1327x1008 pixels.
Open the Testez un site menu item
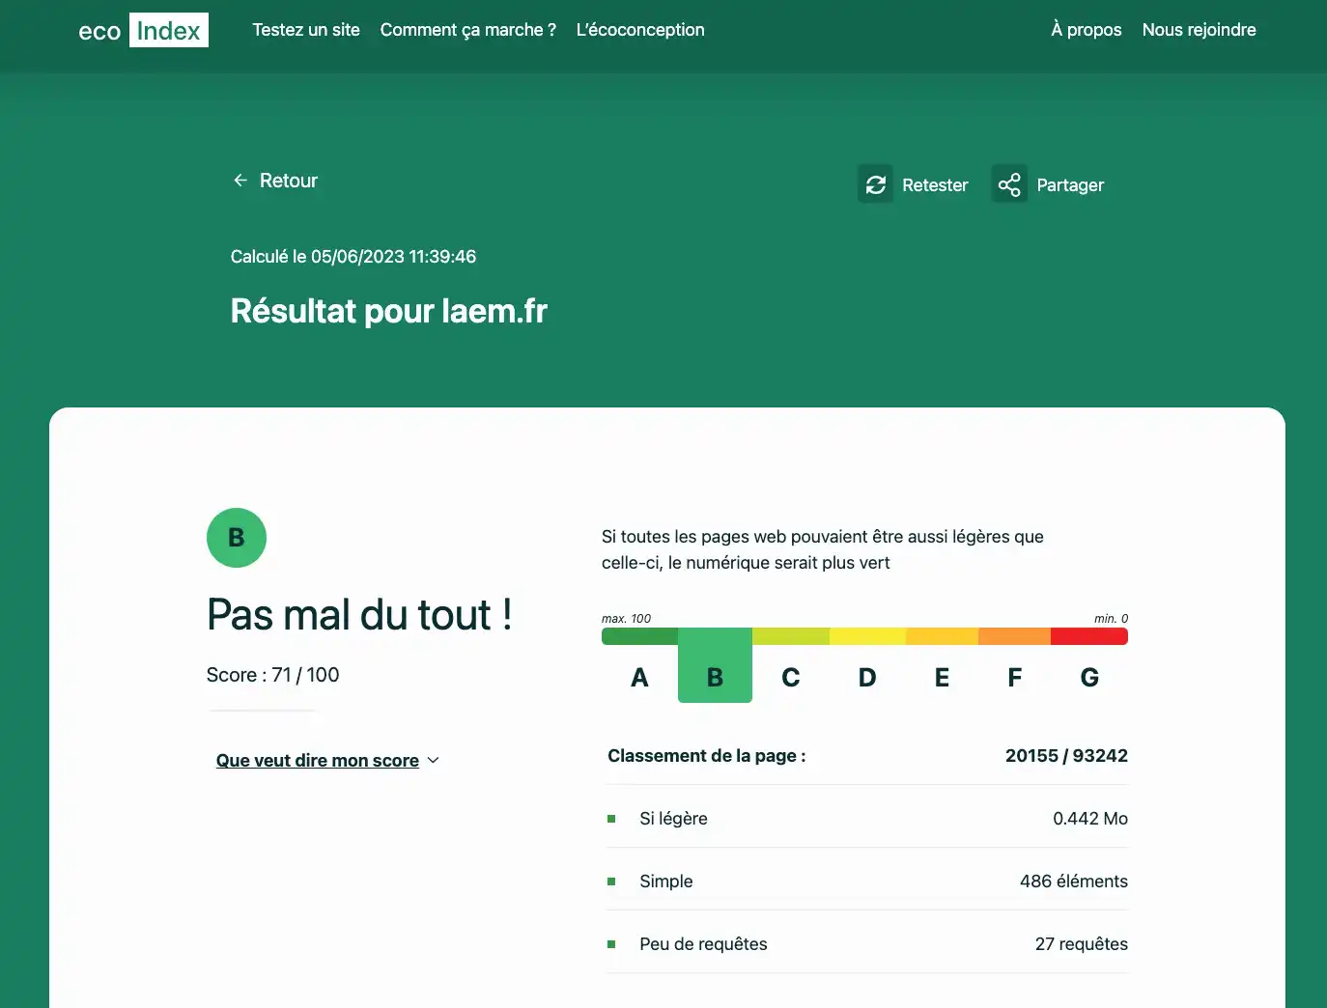click(306, 30)
